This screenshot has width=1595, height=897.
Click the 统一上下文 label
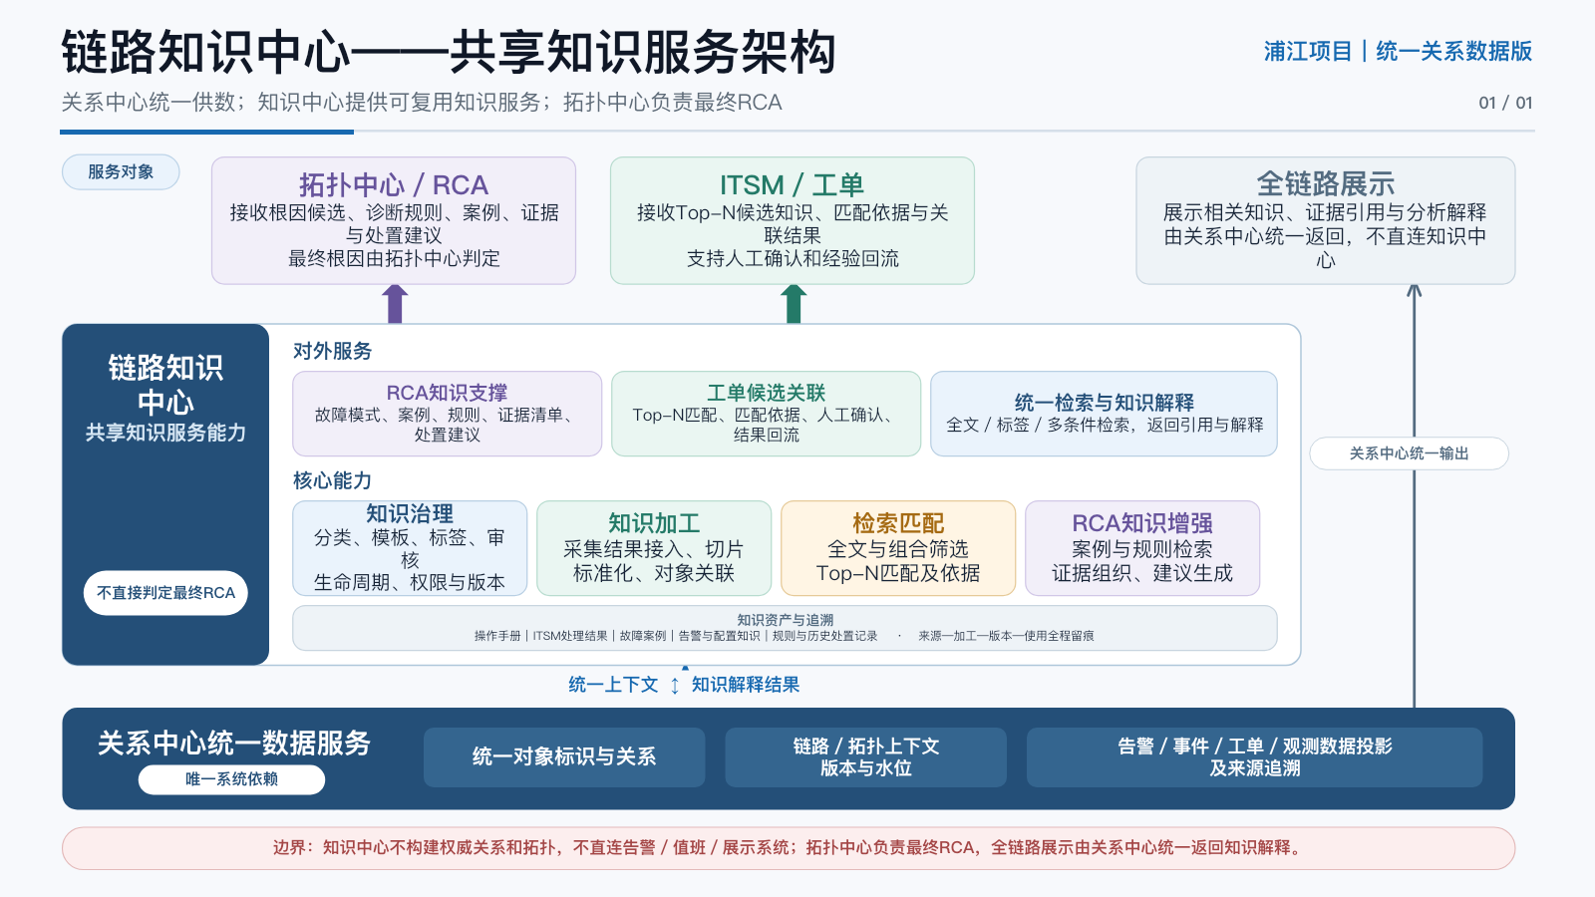point(613,685)
